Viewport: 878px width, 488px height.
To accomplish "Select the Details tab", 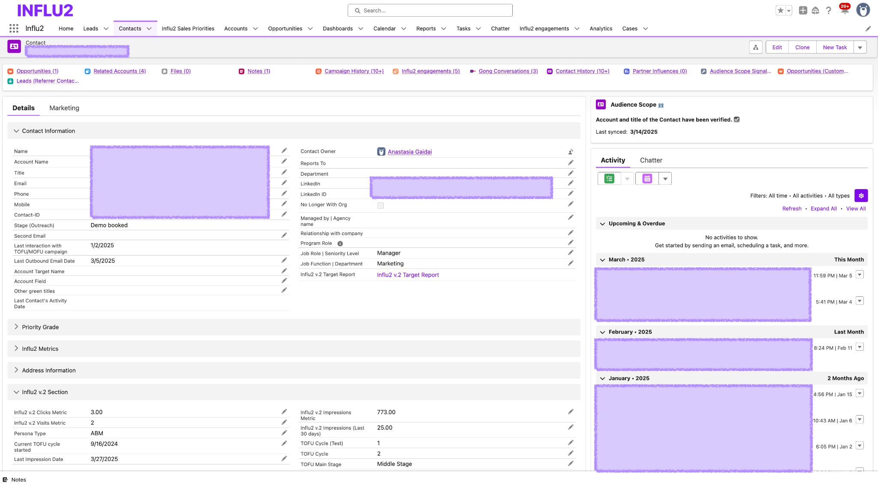I will pos(24,108).
